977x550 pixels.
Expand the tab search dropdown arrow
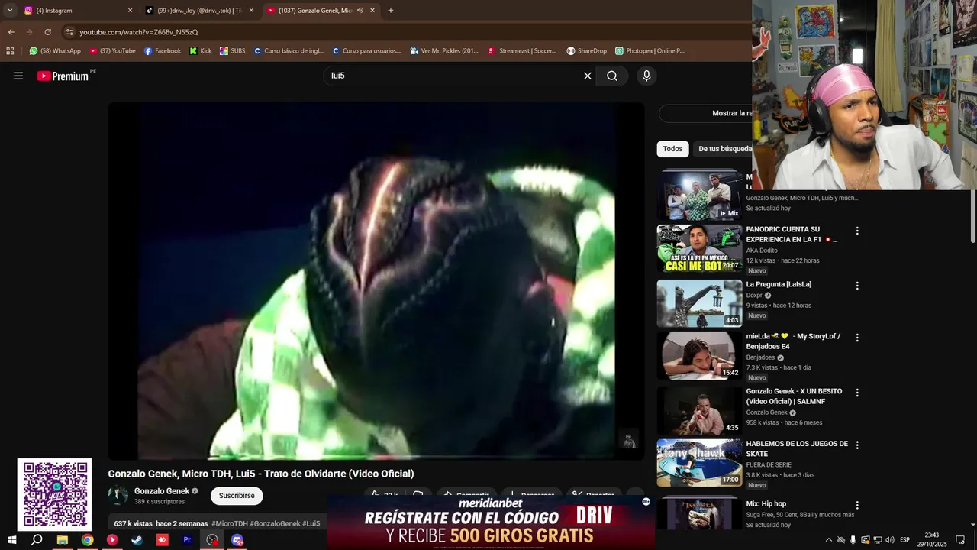click(10, 11)
